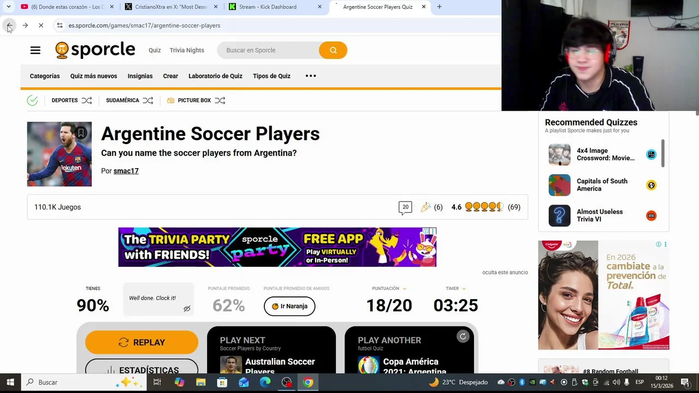Open the tab search dropdown arrow
This screenshot has height=393, width=699.
pyautogui.click(x=9, y=7)
